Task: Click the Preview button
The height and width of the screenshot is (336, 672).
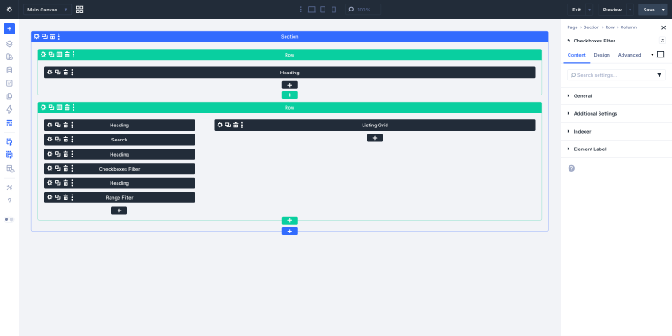Action: tap(612, 10)
